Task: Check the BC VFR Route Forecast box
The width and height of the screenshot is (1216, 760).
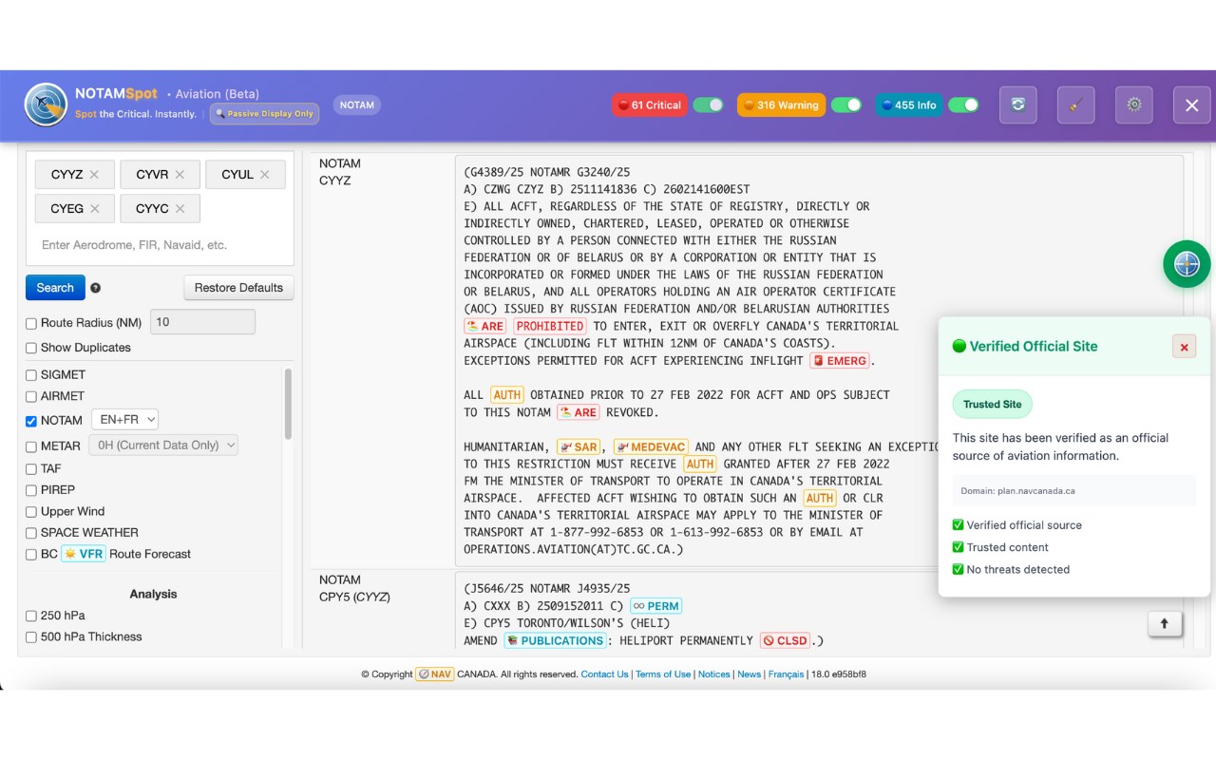Action: pos(31,554)
